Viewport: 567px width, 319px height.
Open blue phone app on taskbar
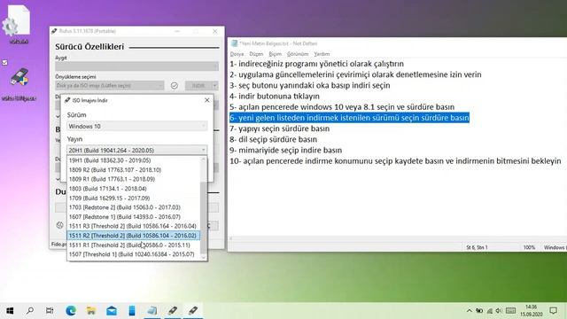[132, 310]
